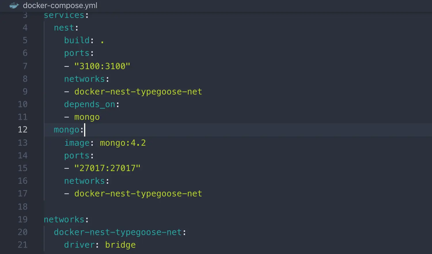Click the Docker whale file icon
432x254 pixels.
click(x=14, y=5)
